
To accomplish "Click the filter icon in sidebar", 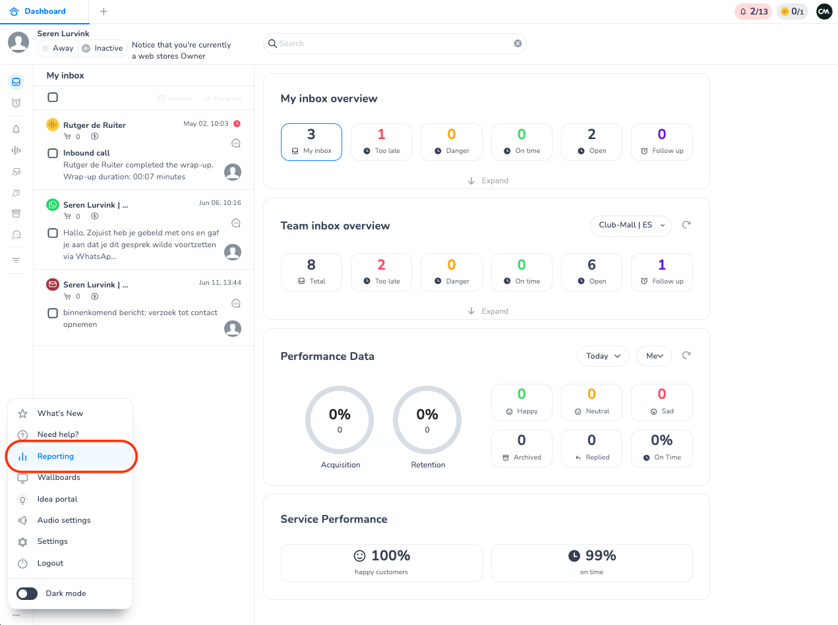I will [x=16, y=260].
